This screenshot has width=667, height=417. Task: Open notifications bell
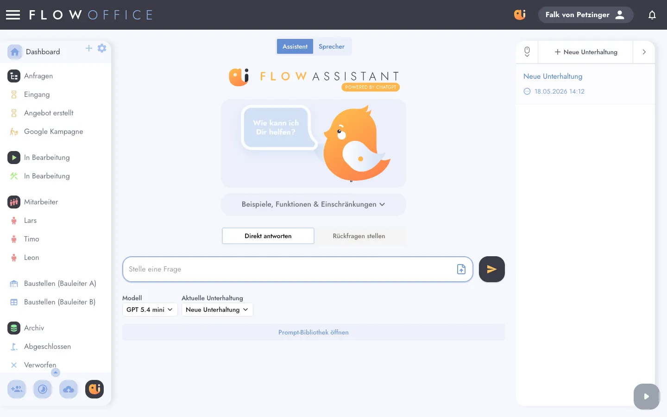click(x=652, y=15)
